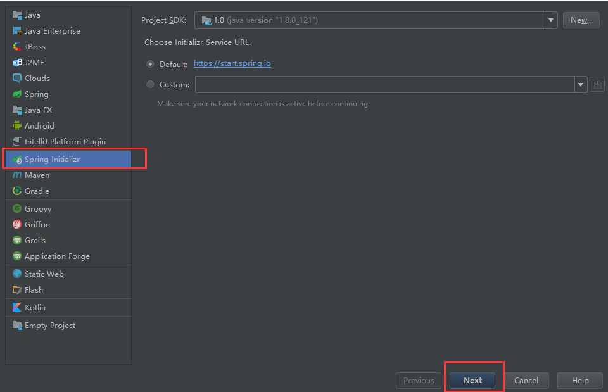Viewport: 608px width, 392px height.
Task: Click the Android robot icon
Action: [17, 125]
